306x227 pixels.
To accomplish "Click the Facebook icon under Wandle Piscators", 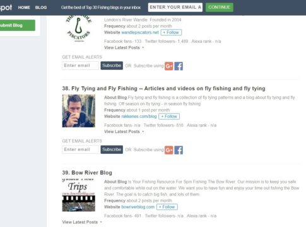I will [x=179, y=66].
